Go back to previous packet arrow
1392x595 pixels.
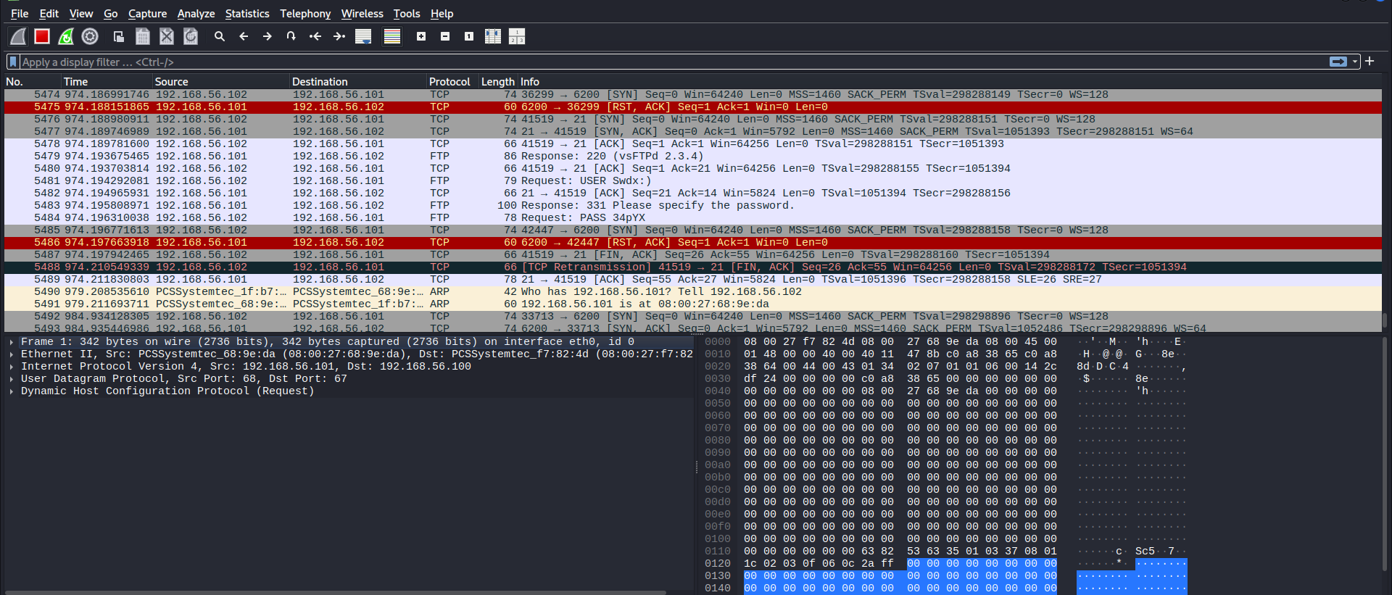coord(244,36)
